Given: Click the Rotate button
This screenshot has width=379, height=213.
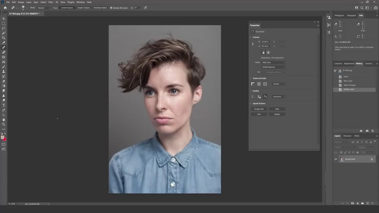Looking at the screenshot, I should pyautogui.click(x=277, y=114).
